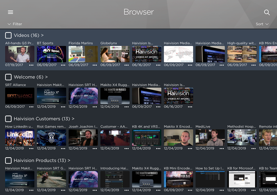Open the Haivision Products (13) listing
This screenshot has width=277, height=195.
tap(42, 160)
